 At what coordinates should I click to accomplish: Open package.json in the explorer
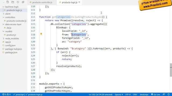(x=11, y=53)
